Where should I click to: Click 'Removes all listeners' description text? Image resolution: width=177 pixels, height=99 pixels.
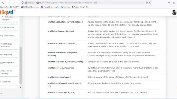(x=113, y=62)
